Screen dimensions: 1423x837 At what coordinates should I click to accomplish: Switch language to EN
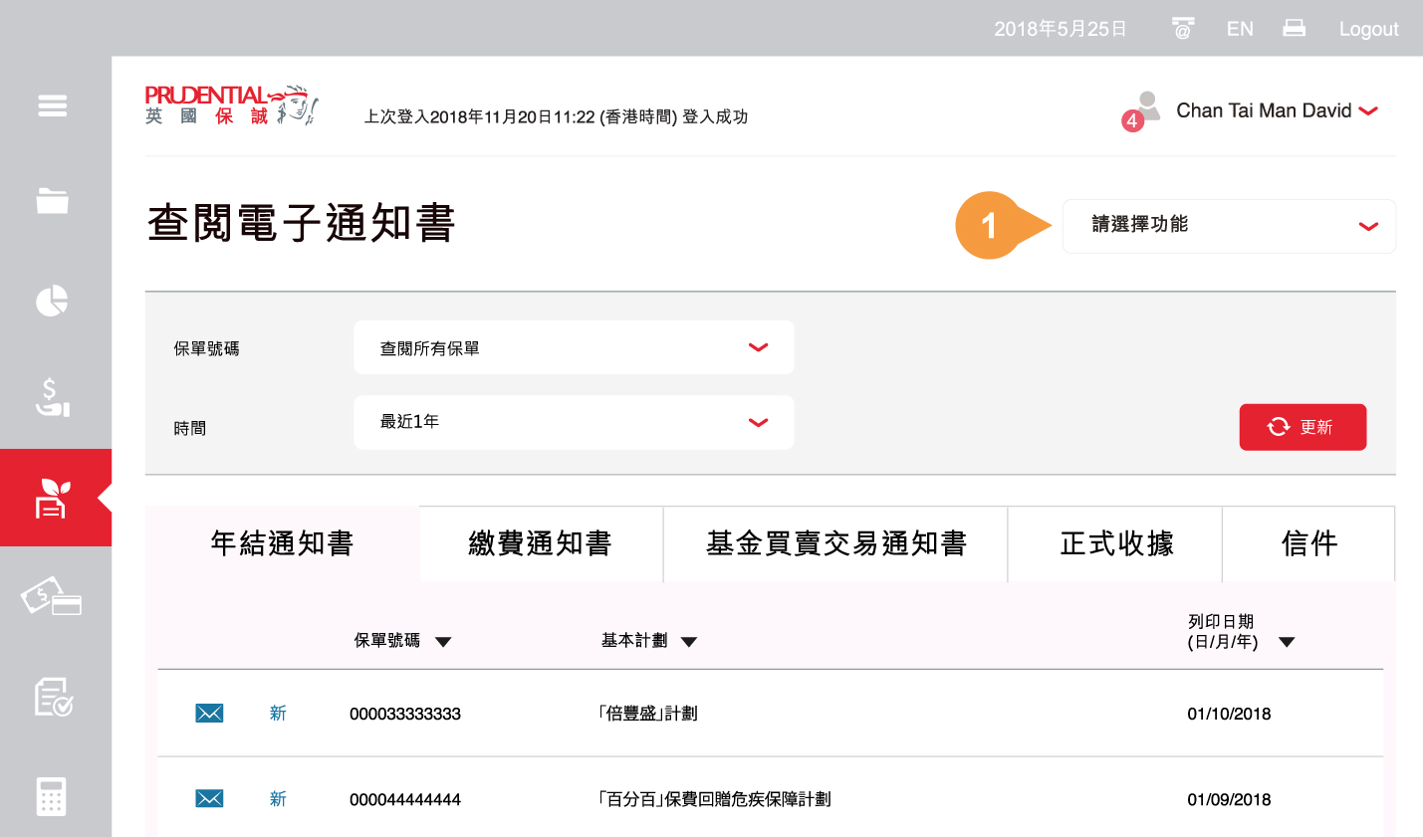(1240, 29)
